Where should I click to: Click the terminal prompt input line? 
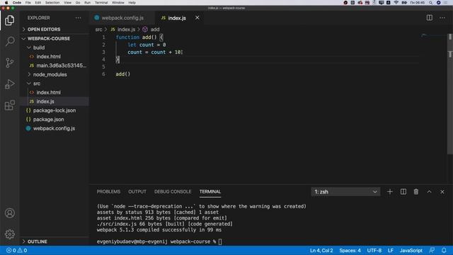click(159, 242)
